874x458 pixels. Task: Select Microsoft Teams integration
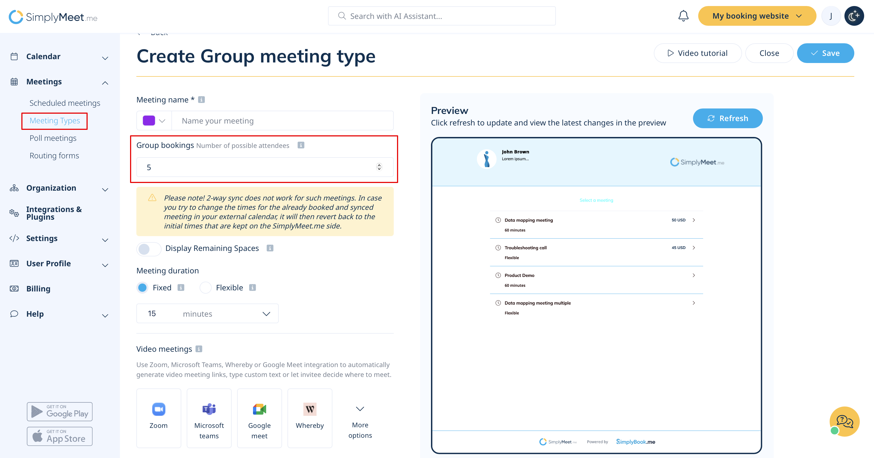tap(209, 418)
